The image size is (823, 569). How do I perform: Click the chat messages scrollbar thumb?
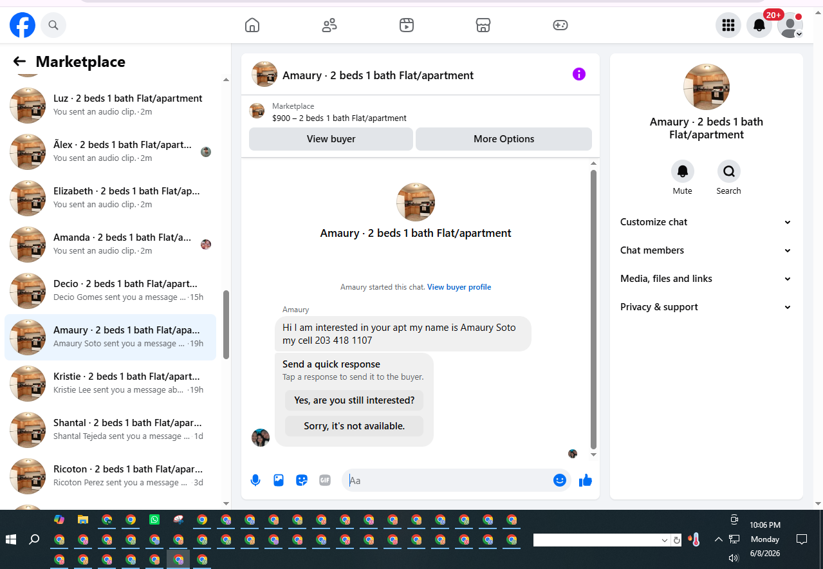point(593,309)
